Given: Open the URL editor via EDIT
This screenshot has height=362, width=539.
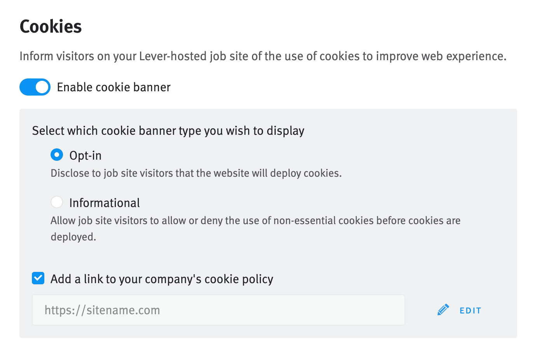Looking at the screenshot, I should click(x=470, y=310).
